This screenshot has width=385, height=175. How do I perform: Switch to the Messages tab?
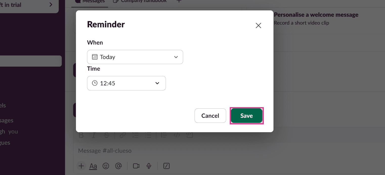pos(90,1)
